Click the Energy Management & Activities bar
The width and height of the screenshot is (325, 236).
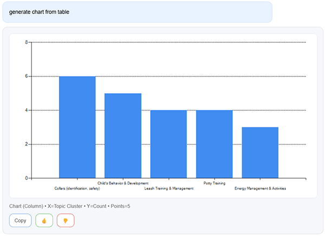(260, 153)
